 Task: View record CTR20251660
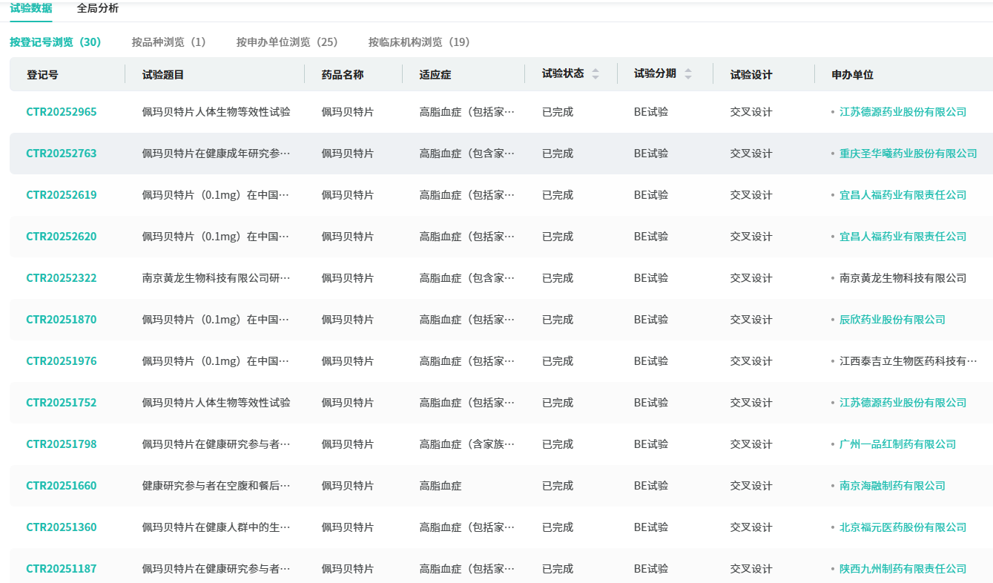62,486
